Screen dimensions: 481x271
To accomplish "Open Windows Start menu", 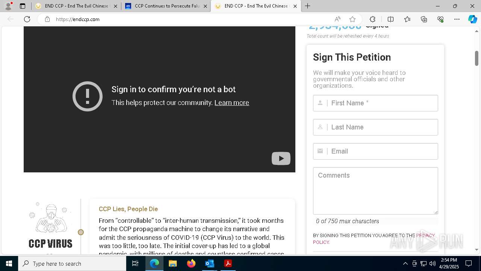I will tap(9, 263).
